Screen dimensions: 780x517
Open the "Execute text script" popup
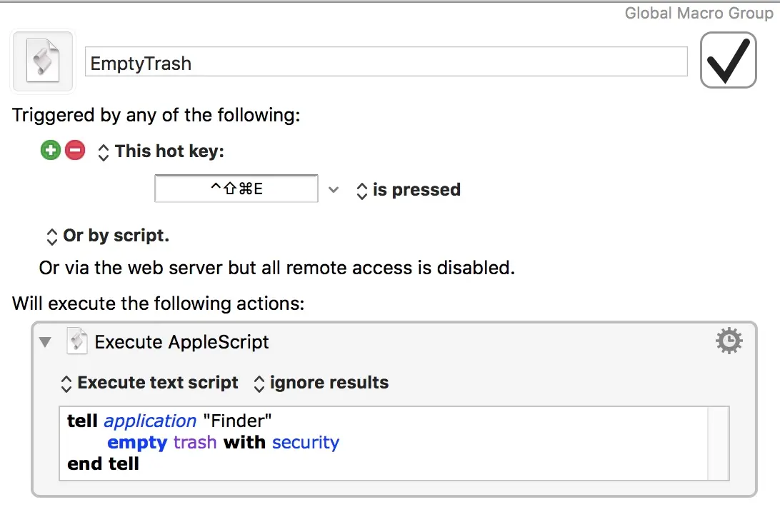pos(150,383)
